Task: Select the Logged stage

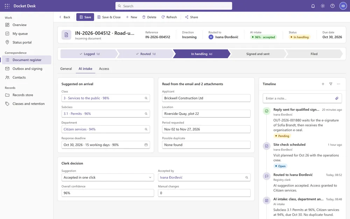Action: click(89, 54)
